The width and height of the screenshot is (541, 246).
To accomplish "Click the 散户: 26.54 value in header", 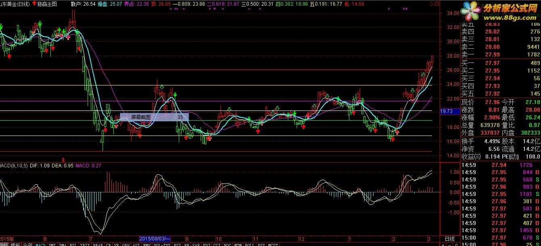I will pyautogui.click(x=83, y=4).
